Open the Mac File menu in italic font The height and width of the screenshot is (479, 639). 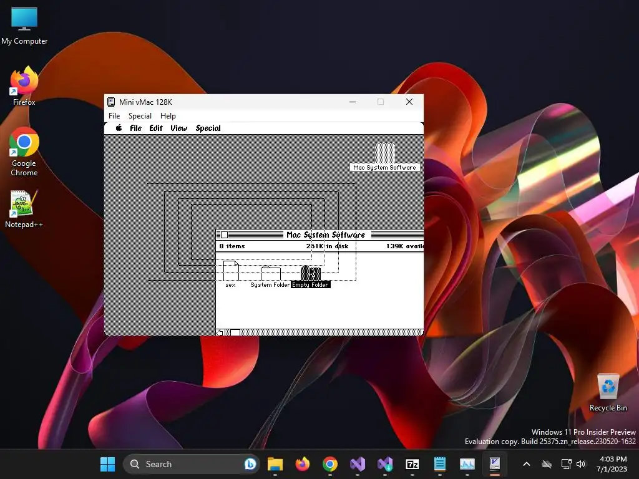(135, 128)
